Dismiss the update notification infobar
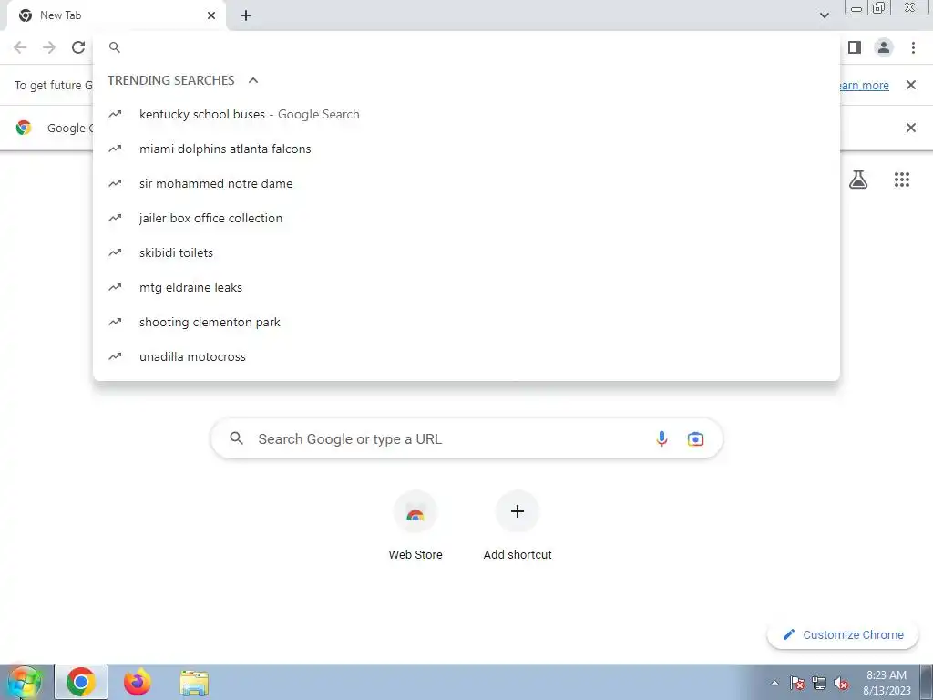The width and height of the screenshot is (933, 700). [x=910, y=85]
